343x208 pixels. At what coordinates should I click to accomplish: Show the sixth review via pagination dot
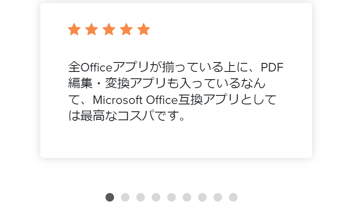coord(187,197)
